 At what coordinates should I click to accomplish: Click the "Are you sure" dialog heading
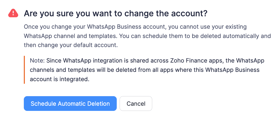point(115,13)
